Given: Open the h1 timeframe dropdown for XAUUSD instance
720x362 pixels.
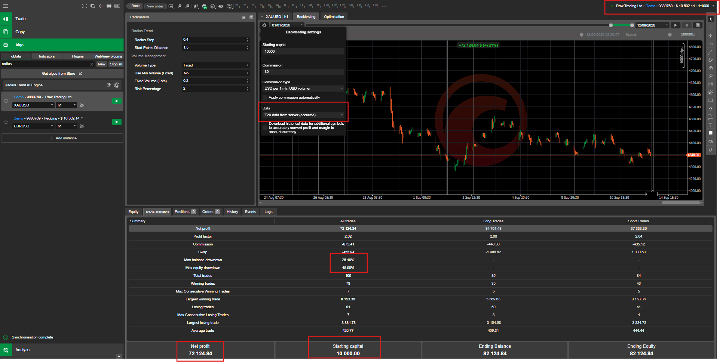Looking at the screenshot, I should pos(67,105).
